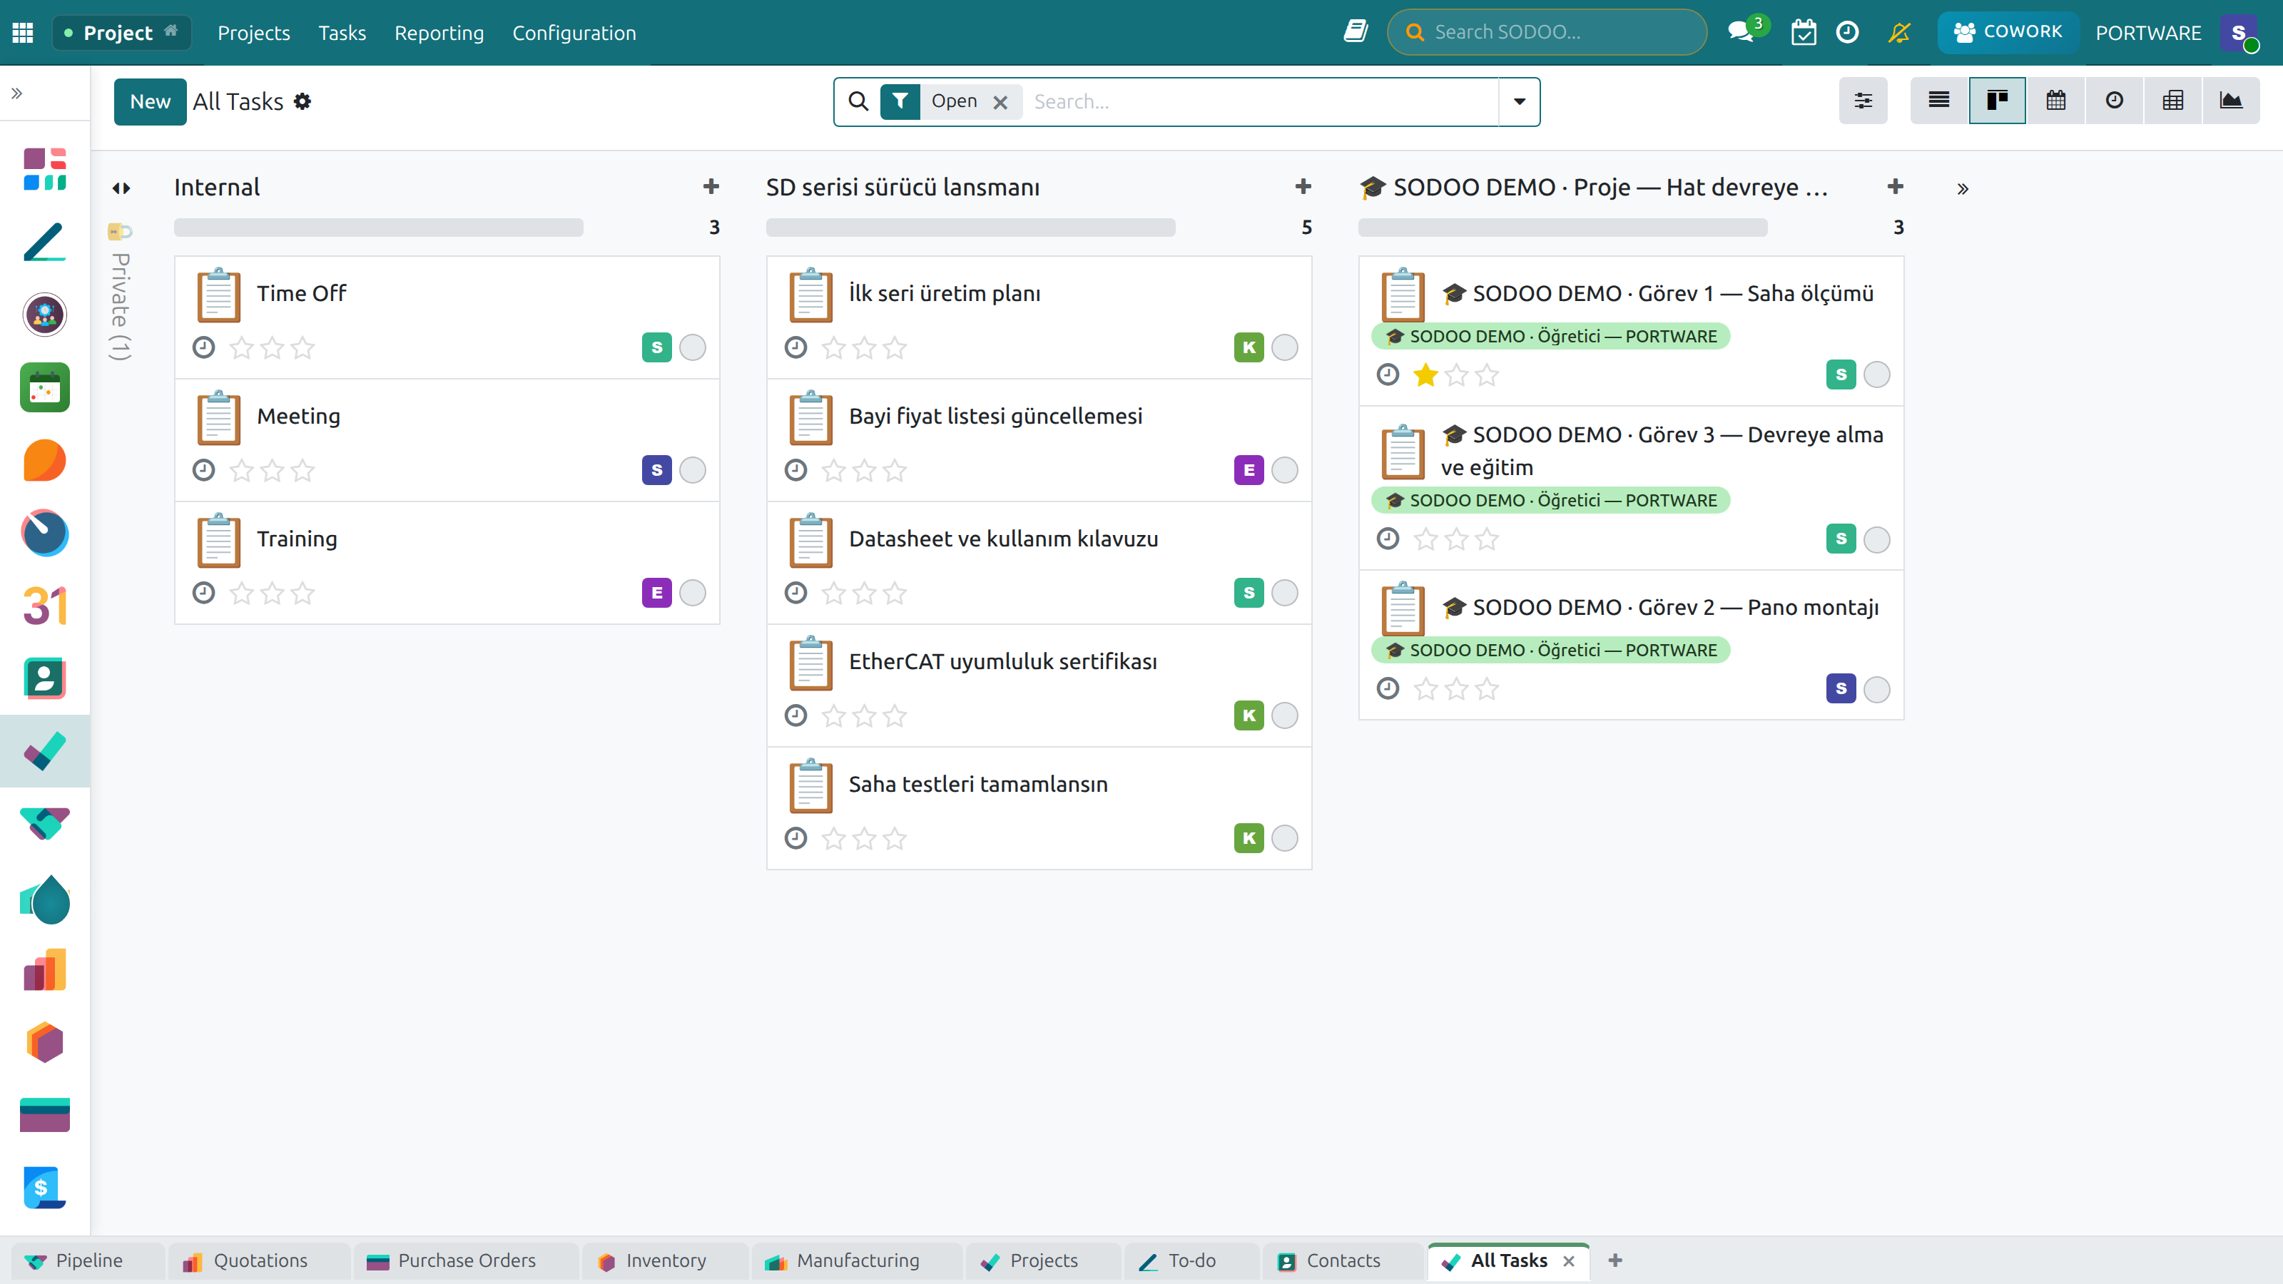Close the All Tasks bottom tab
Screen dimensions: 2283x1284
[1569, 1261]
